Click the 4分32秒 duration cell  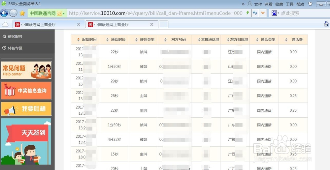click(115, 140)
